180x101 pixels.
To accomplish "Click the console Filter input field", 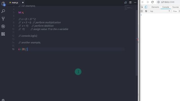I will pyautogui.click(x=175, y=11).
